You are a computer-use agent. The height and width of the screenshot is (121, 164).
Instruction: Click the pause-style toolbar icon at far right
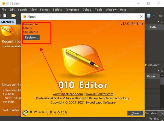160,16
